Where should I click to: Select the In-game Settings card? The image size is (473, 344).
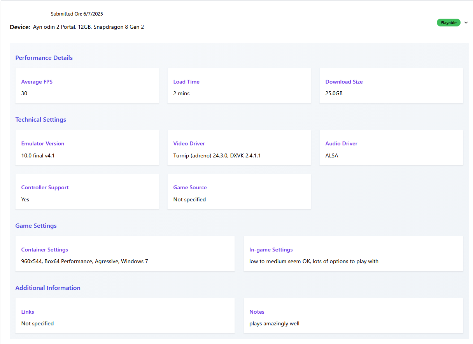pyautogui.click(x=353, y=253)
